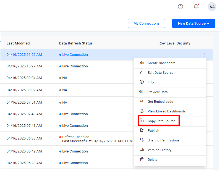This screenshot has width=220, height=171.
Task: Click the Get Embed code brackets icon
Action: point(142,101)
